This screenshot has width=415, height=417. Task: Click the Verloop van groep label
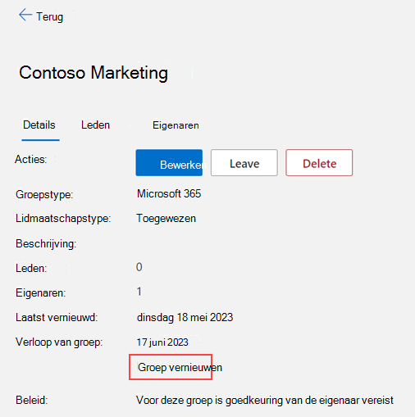pyautogui.click(x=59, y=342)
